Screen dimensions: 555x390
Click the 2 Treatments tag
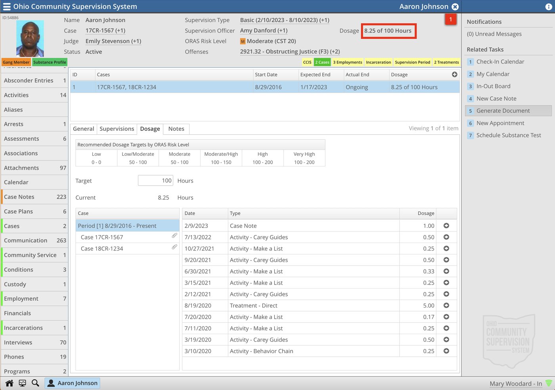point(446,62)
